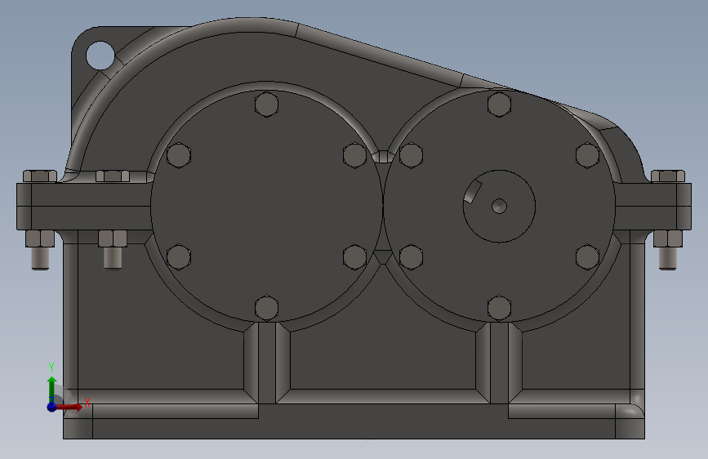
Task: Select the base plate bottom edge of the gearbox
Action: click(x=354, y=439)
